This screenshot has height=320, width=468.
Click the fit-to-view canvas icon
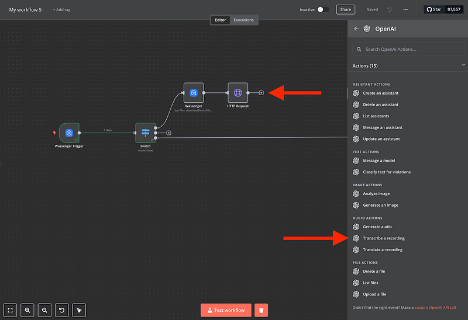[10, 310]
